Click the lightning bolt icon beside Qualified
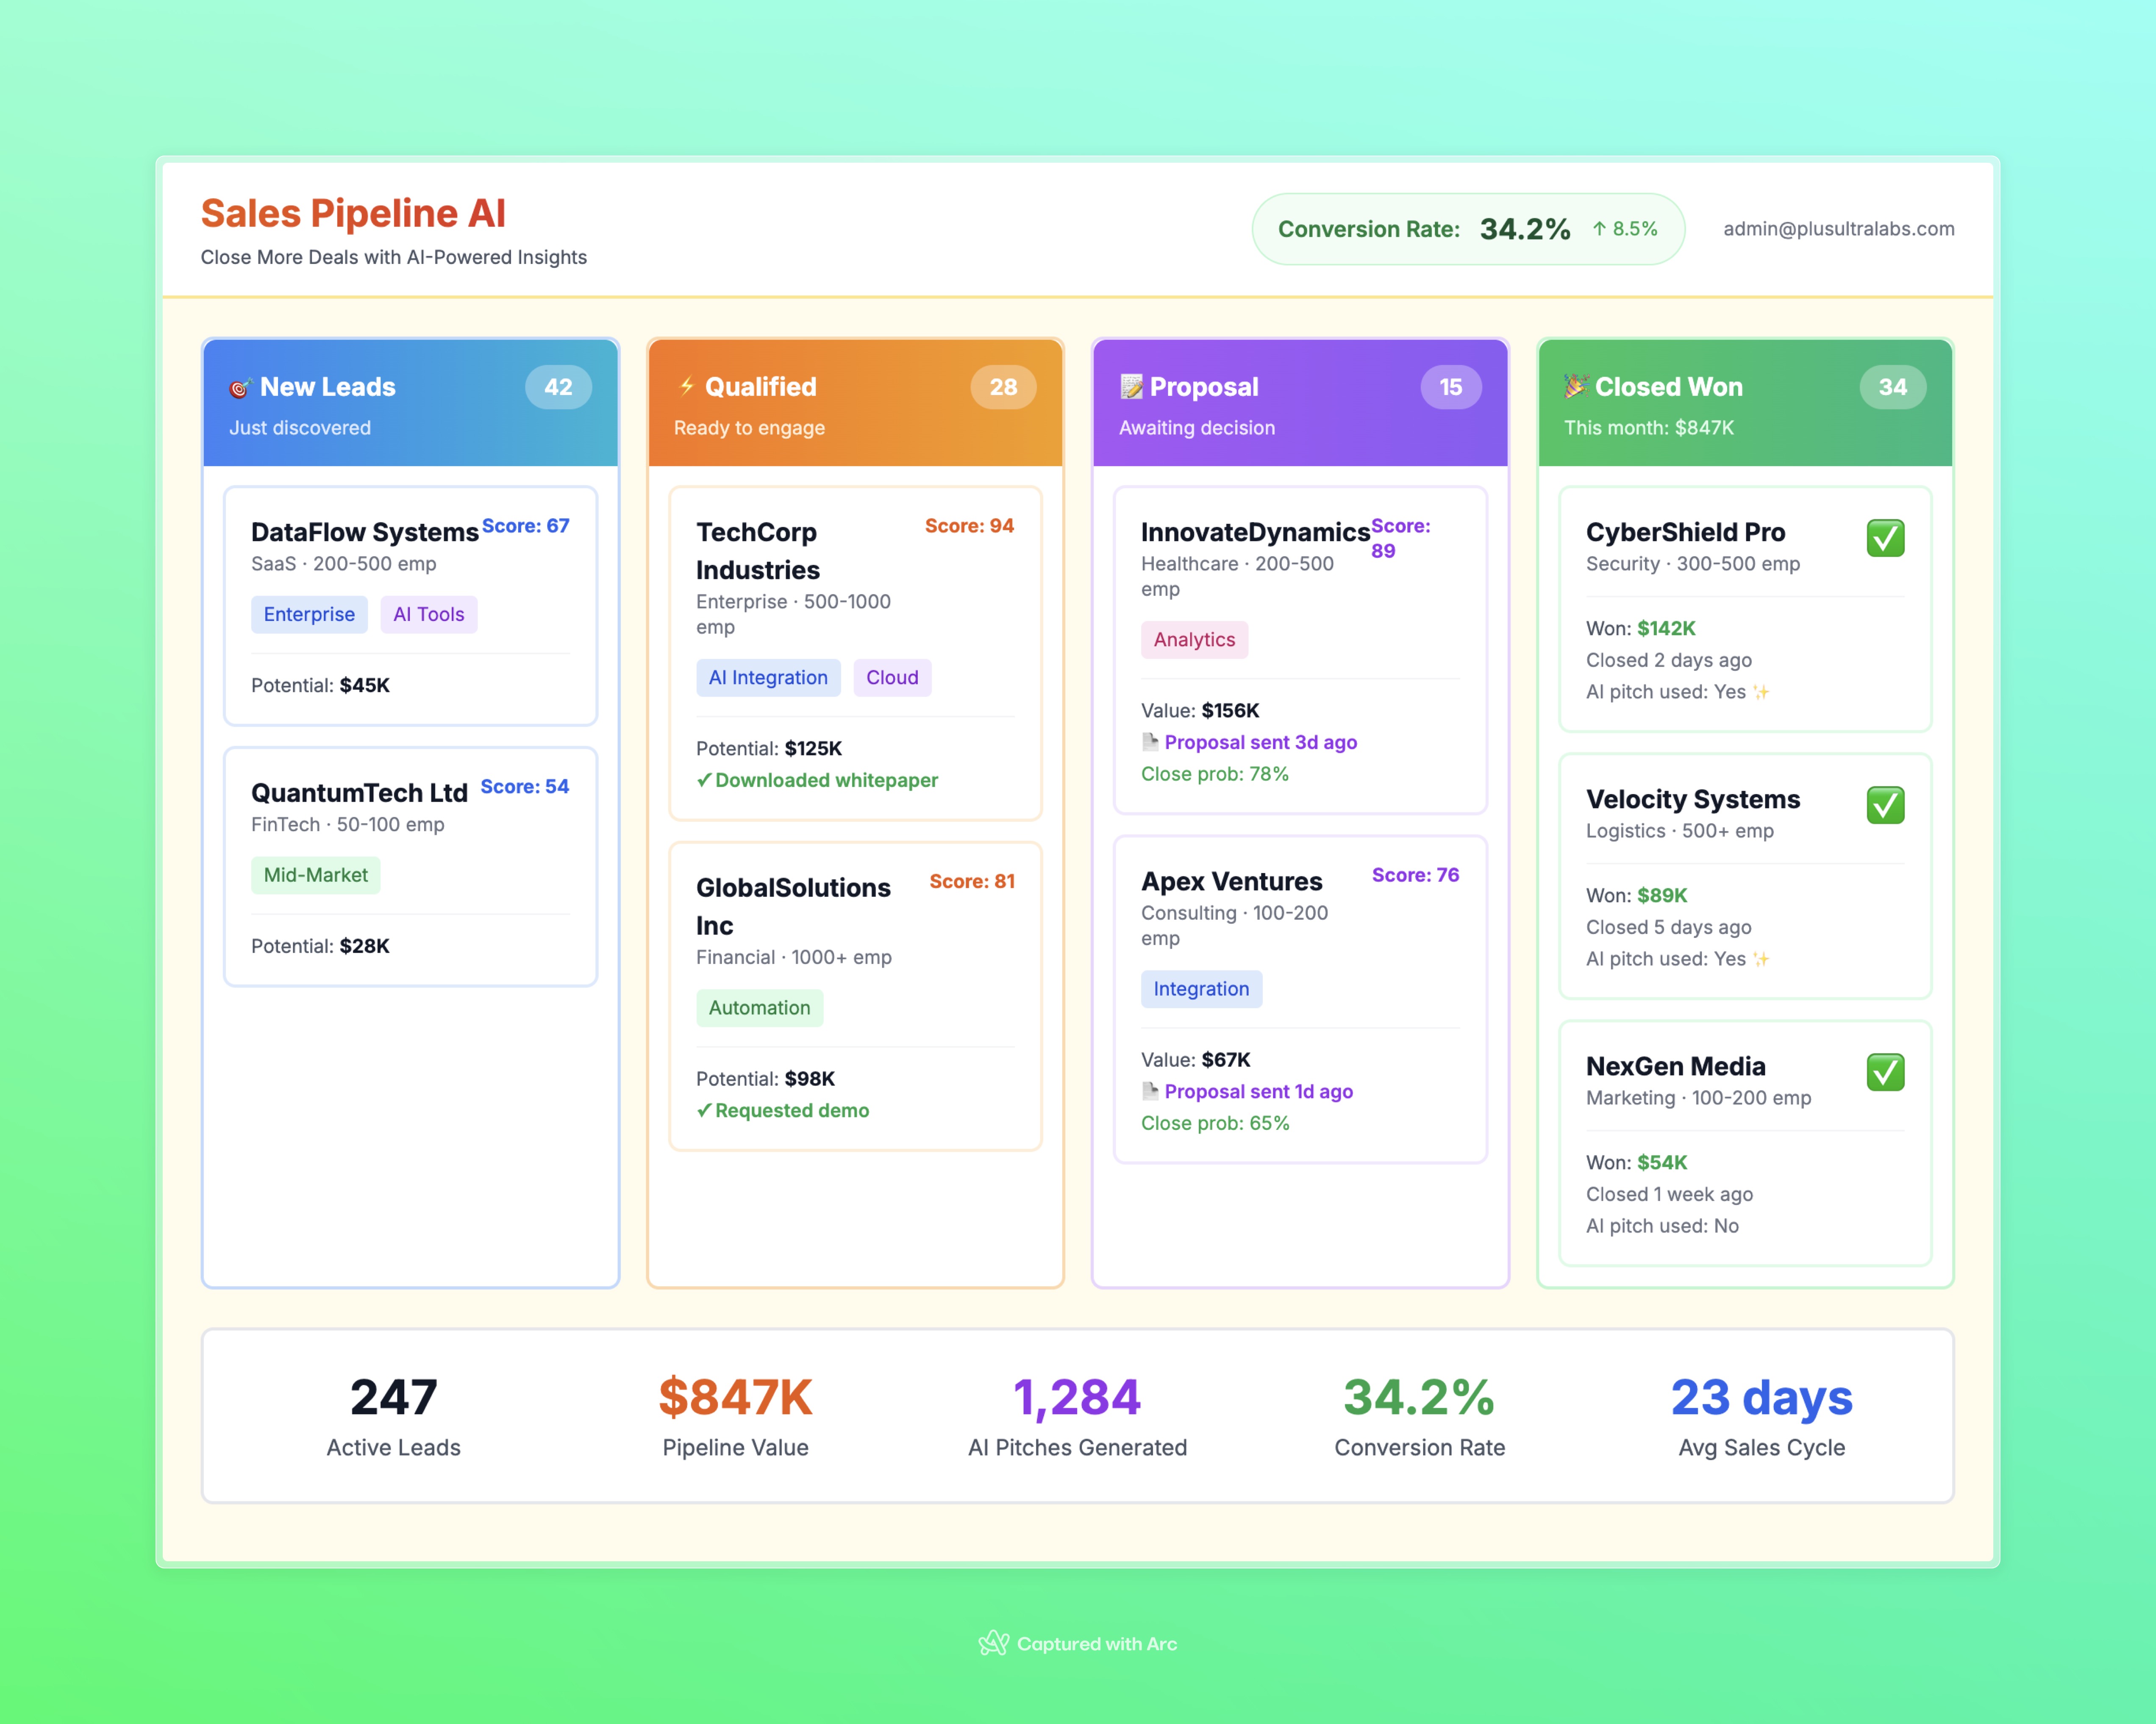Image resolution: width=2156 pixels, height=1724 pixels. (688, 387)
